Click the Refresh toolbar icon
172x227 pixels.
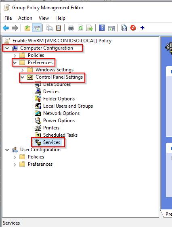point(80,28)
